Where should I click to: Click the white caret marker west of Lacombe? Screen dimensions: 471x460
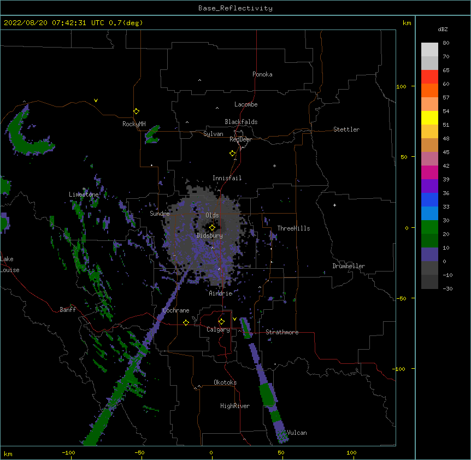[x=217, y=108]
